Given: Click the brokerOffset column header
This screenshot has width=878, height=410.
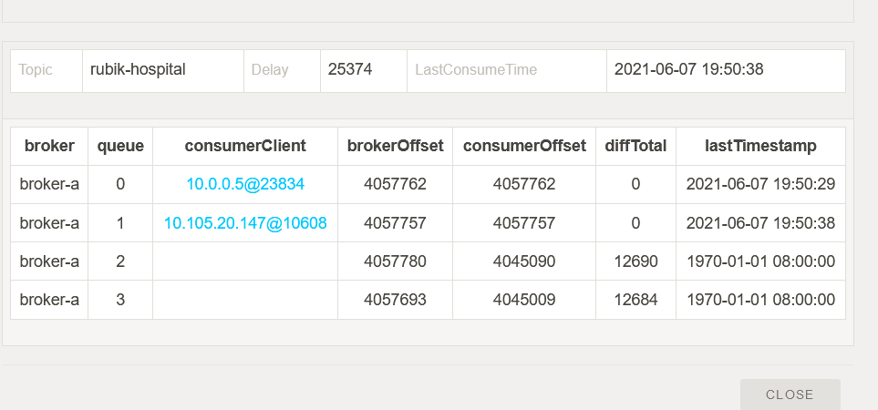Looking at the screenshot, I should tap(395, 146).
